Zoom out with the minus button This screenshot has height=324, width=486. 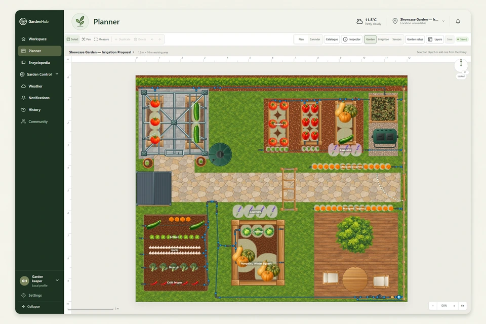pos(433,306)
